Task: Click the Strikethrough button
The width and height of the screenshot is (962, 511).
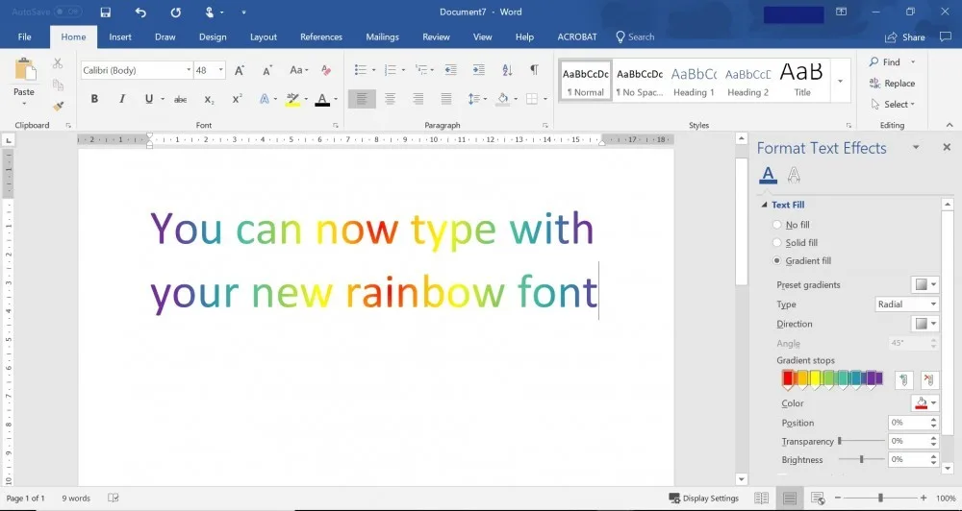Action: 180,99
